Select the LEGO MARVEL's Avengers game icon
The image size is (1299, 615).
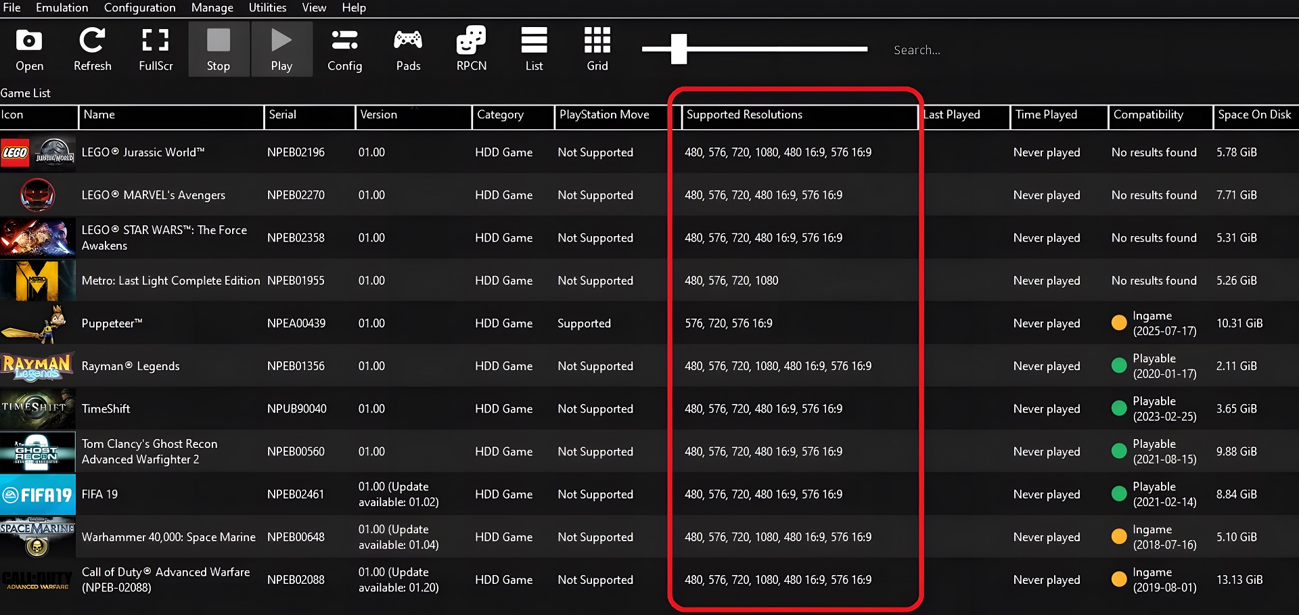pos(38,195)
